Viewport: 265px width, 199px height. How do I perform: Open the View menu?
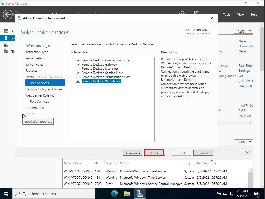point(240,15)
